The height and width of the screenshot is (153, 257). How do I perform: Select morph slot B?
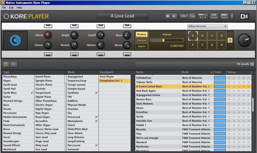tap(202, 36)
